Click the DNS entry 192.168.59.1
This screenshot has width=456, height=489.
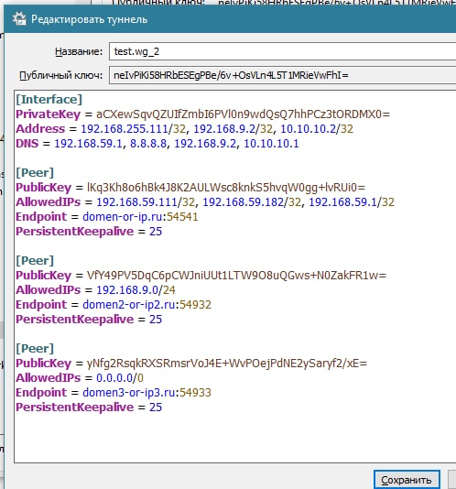[88, 144]
